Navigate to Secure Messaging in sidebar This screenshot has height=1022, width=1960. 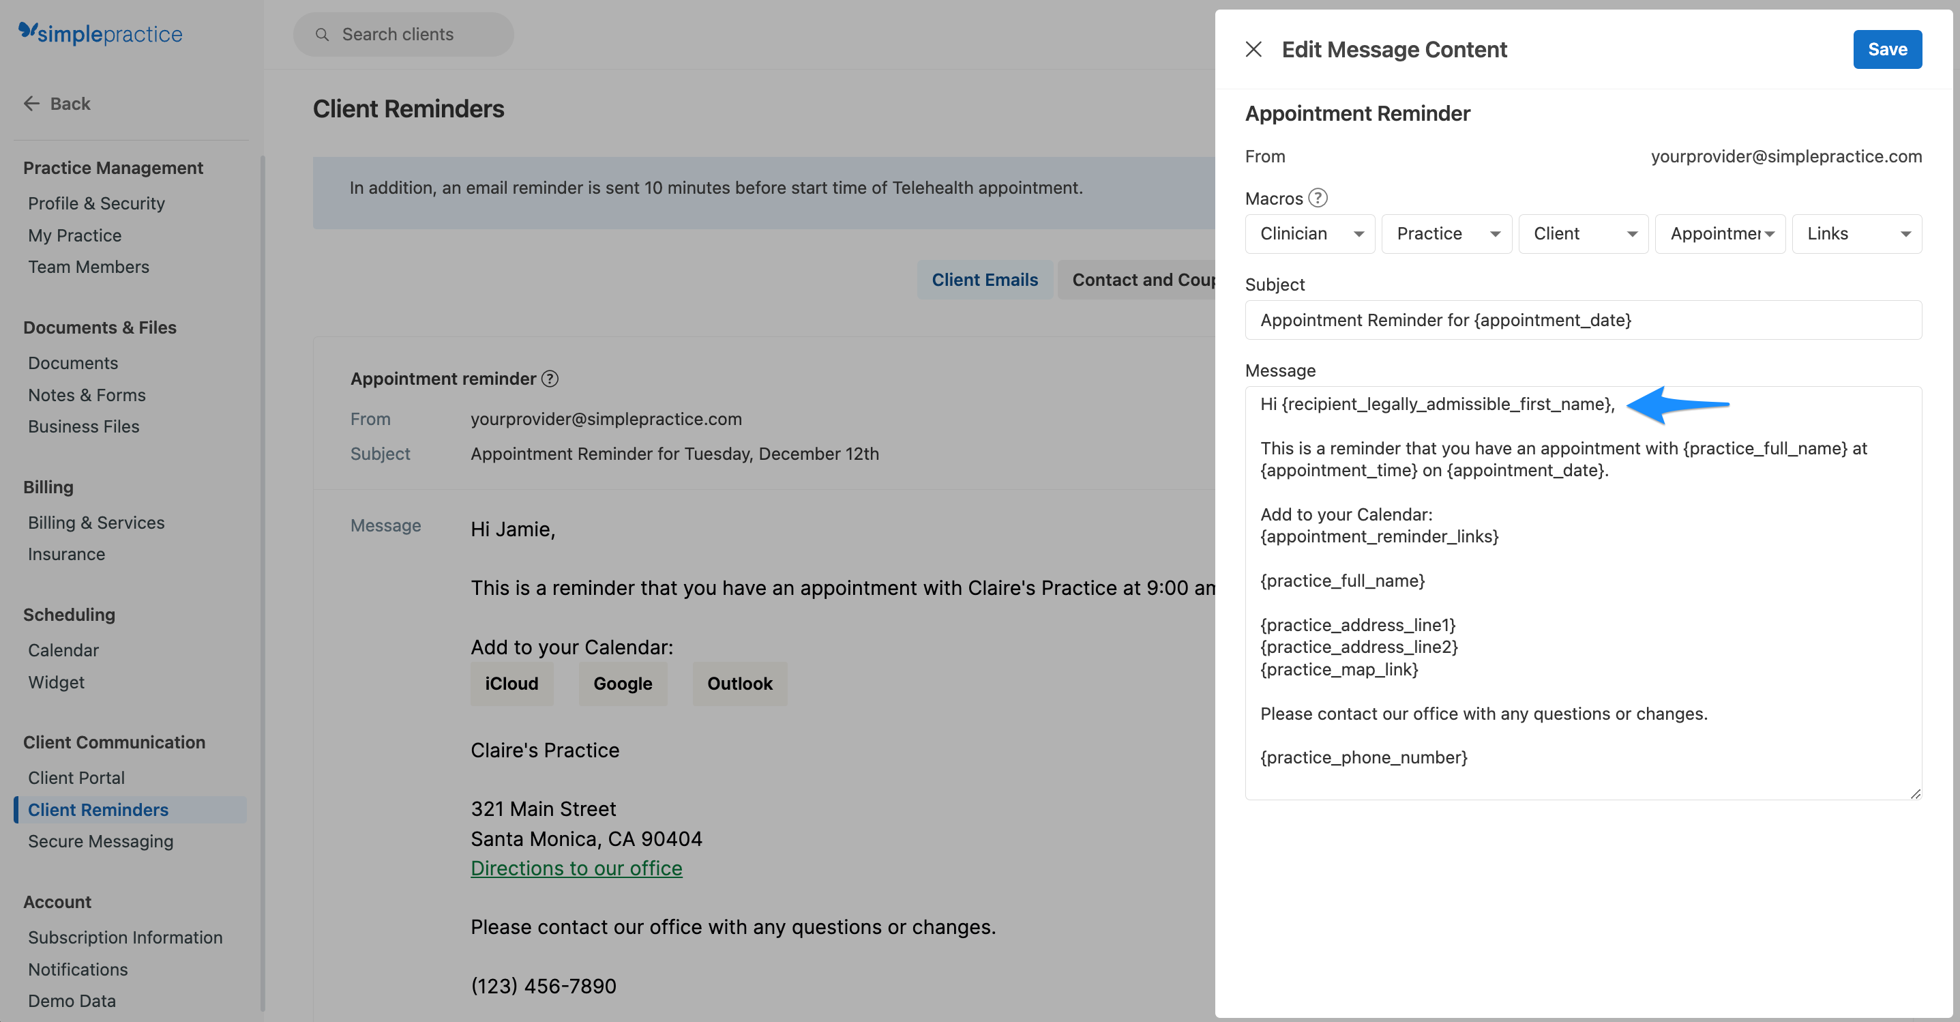(100, 841)
